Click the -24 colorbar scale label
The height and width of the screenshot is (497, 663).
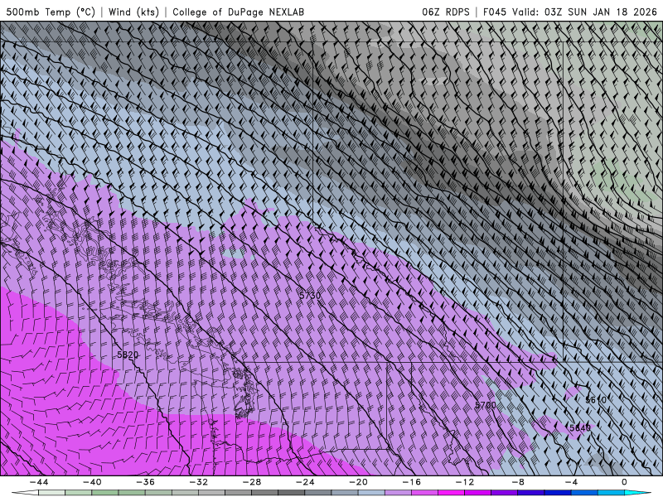click(x=305, y=482)
